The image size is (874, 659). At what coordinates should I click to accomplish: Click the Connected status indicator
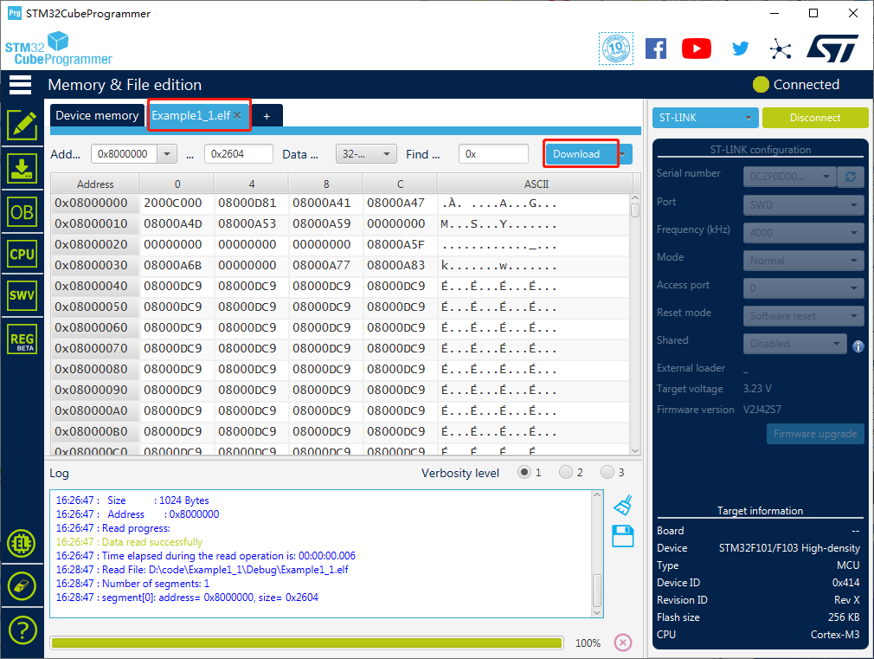click(x=796, y=84)
